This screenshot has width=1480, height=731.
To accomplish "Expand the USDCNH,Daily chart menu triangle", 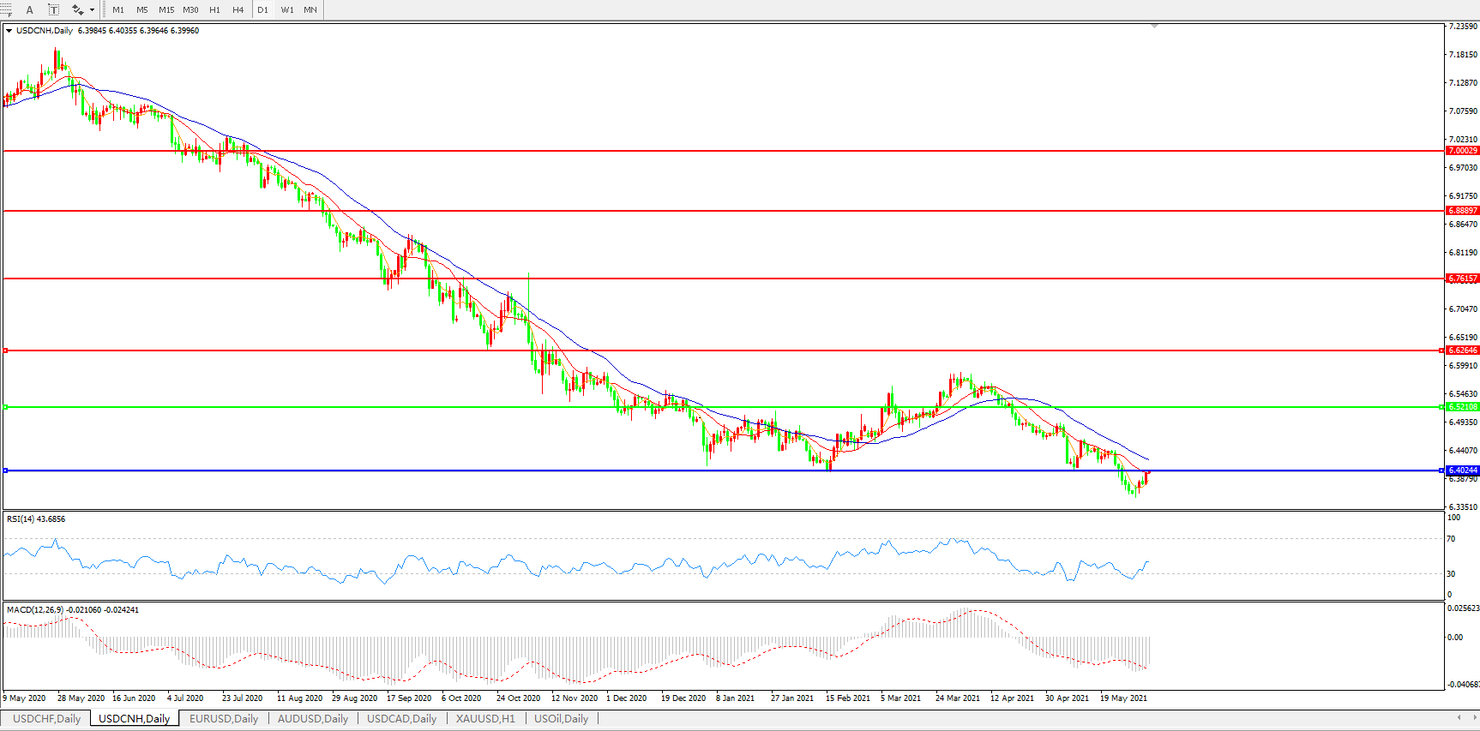I will (9, 31).
